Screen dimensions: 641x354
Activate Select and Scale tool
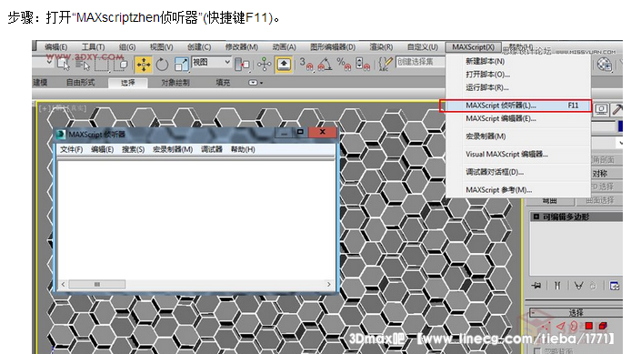coord(181,65)
